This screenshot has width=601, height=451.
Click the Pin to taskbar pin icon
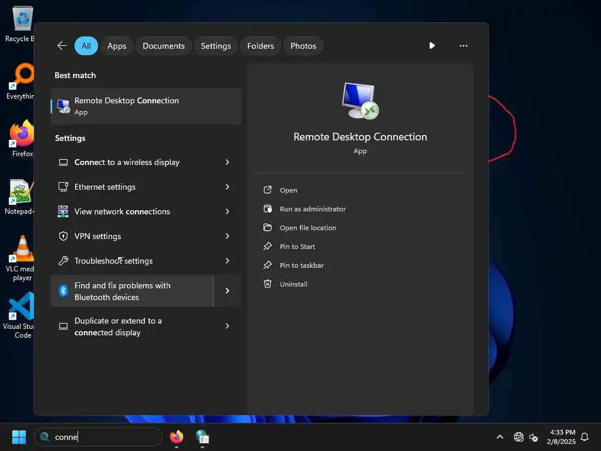(x=268, y=265)
